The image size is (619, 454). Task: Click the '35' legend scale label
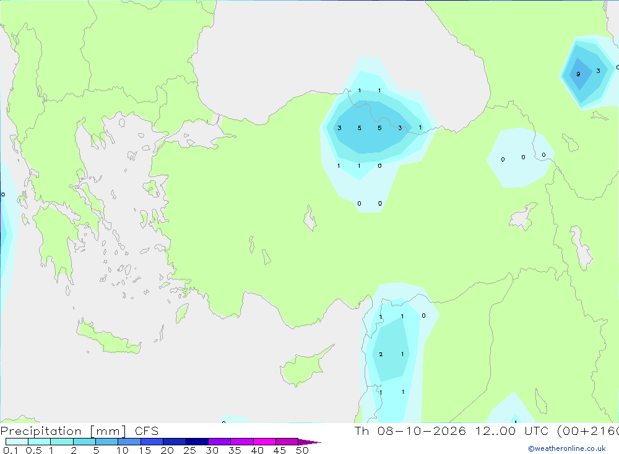tap(235, 450)
